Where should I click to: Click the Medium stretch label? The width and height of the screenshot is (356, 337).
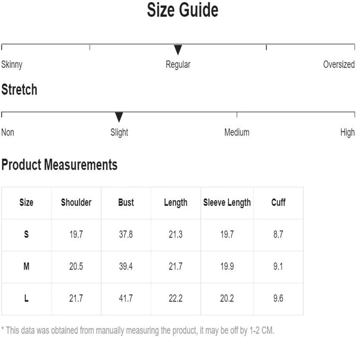point(237,132)
